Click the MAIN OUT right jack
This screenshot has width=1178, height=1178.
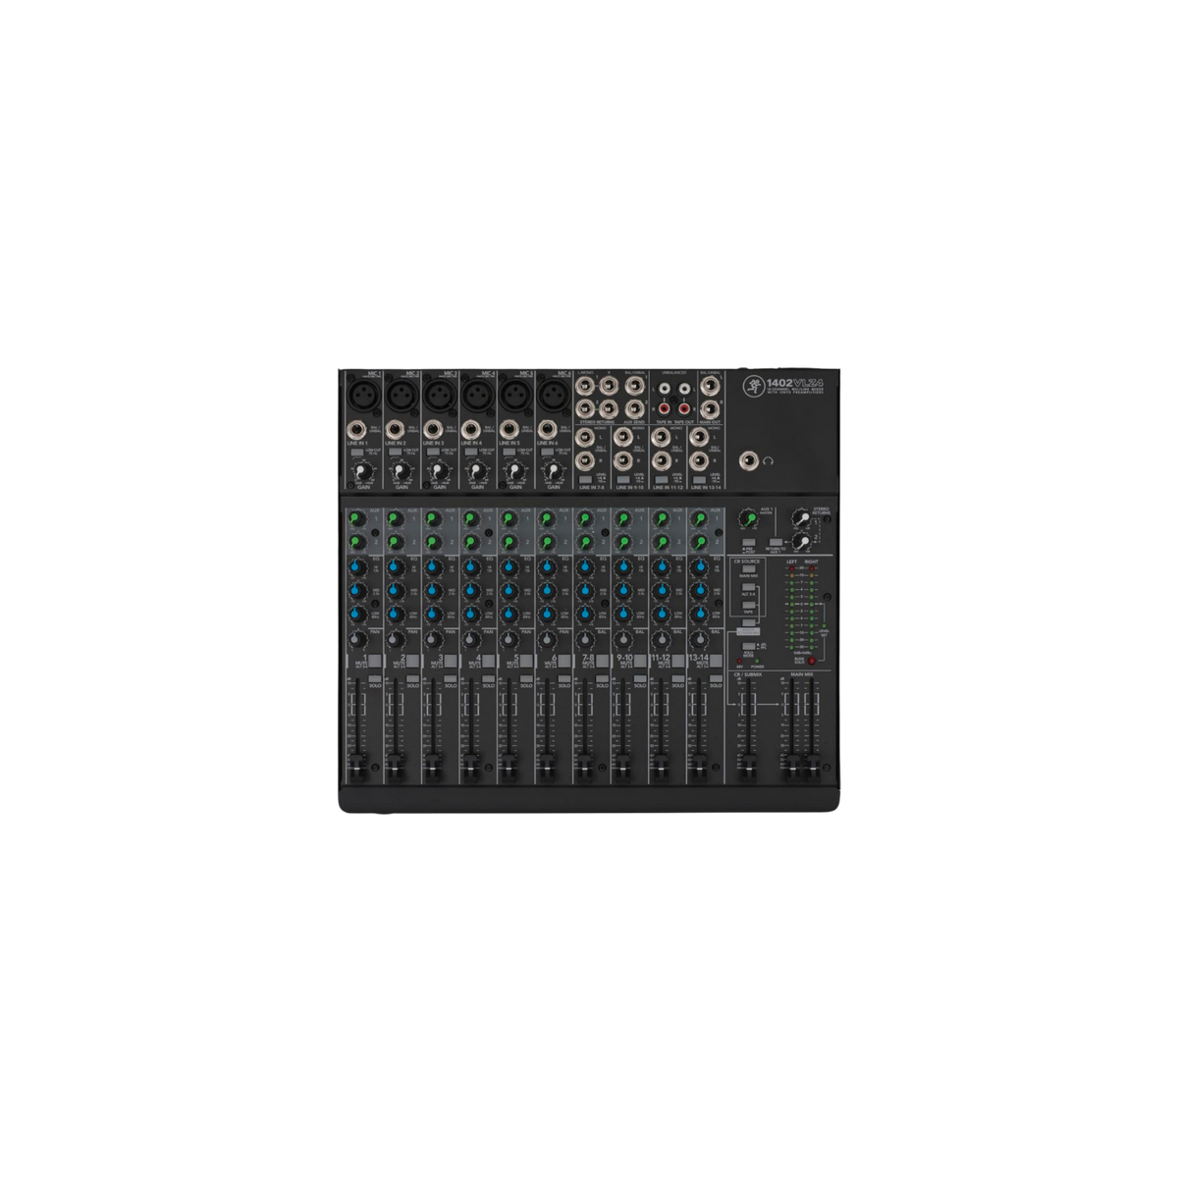click(710, 407)
